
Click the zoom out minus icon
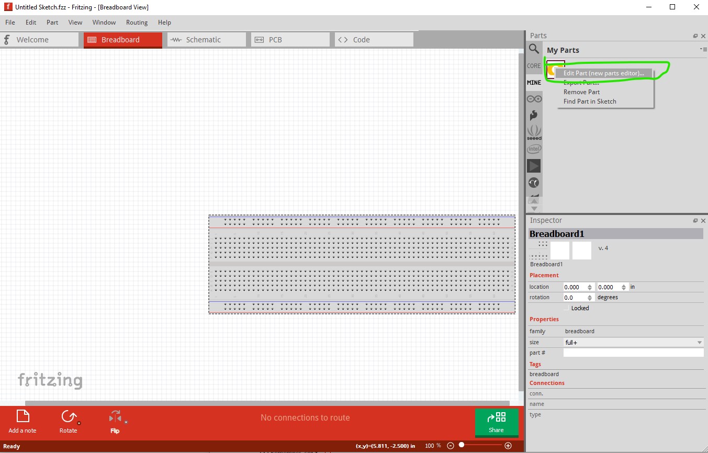[x=450, y=445]
